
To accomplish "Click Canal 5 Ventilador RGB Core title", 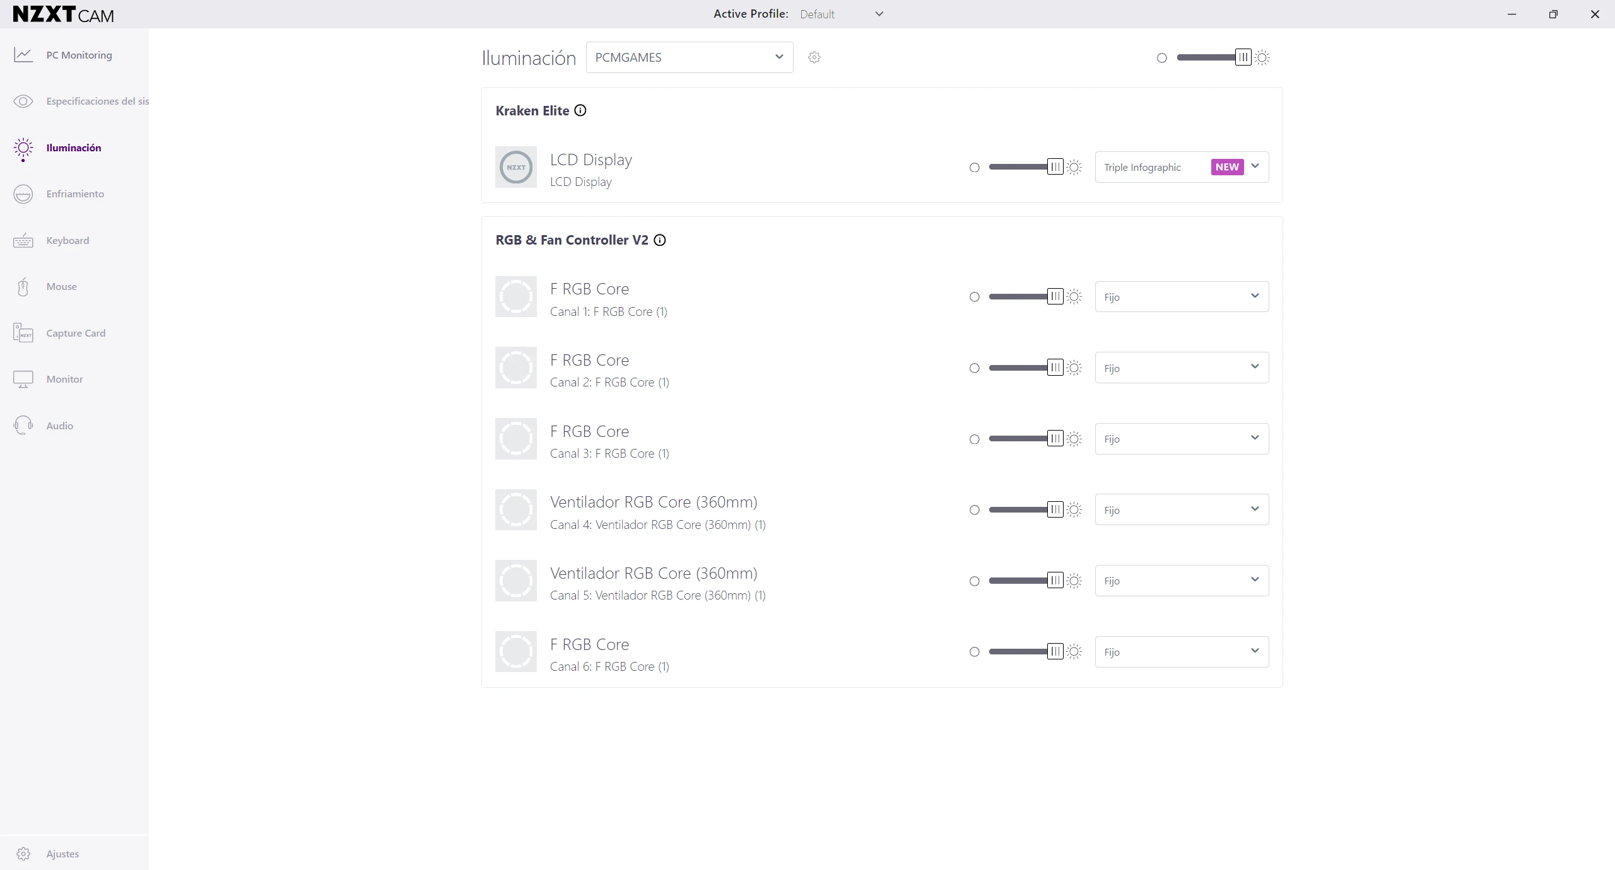I will pos(654,574).
